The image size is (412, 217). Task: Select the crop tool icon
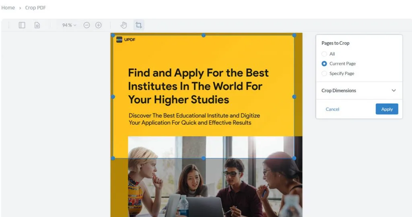pyautogui.click(x=139, y=25)
